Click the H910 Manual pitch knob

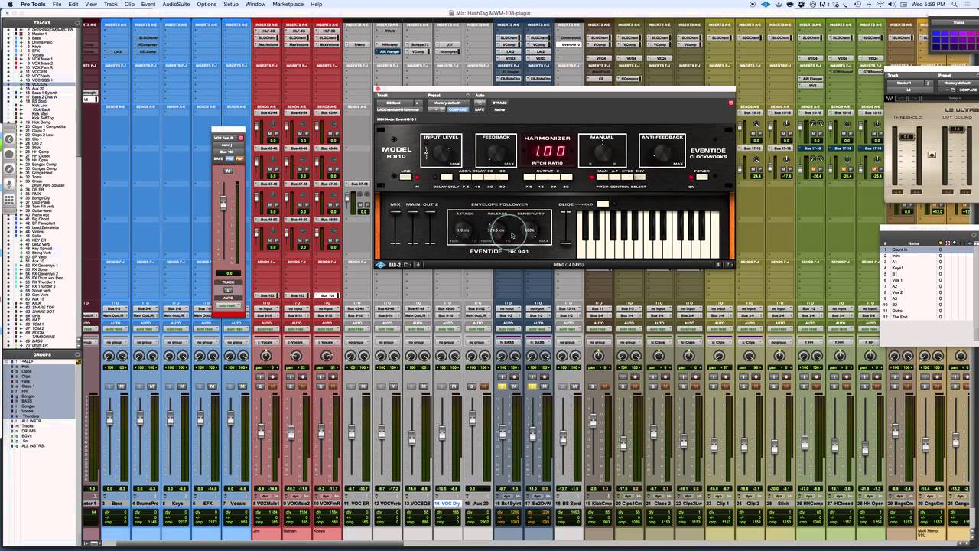tap(603, 152)
